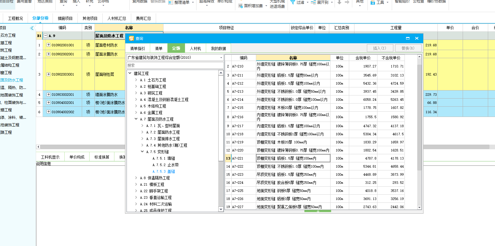Click the 过滤 funnel icon

(293, 2)
